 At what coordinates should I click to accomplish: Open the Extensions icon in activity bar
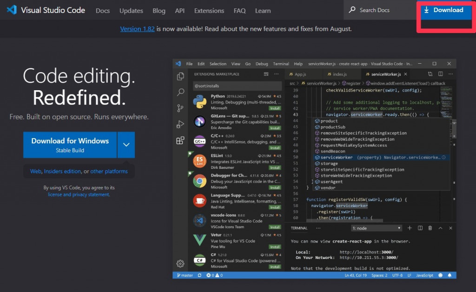click(180, 140)
